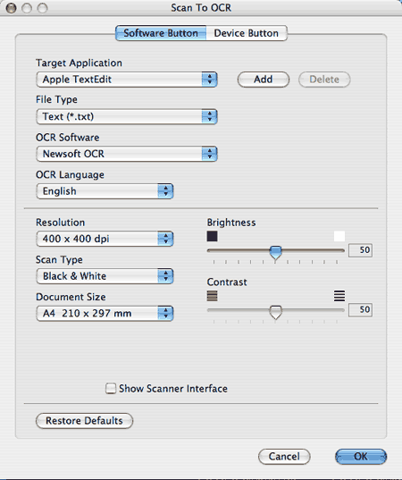Viewport: 402px width, 480px height.
Task: Open the File Type dropdown
Action: [x=127, y=116]
